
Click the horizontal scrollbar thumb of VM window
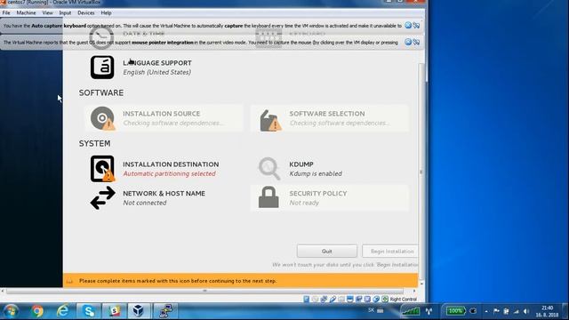pyautogui.click(x=204, y=291)
